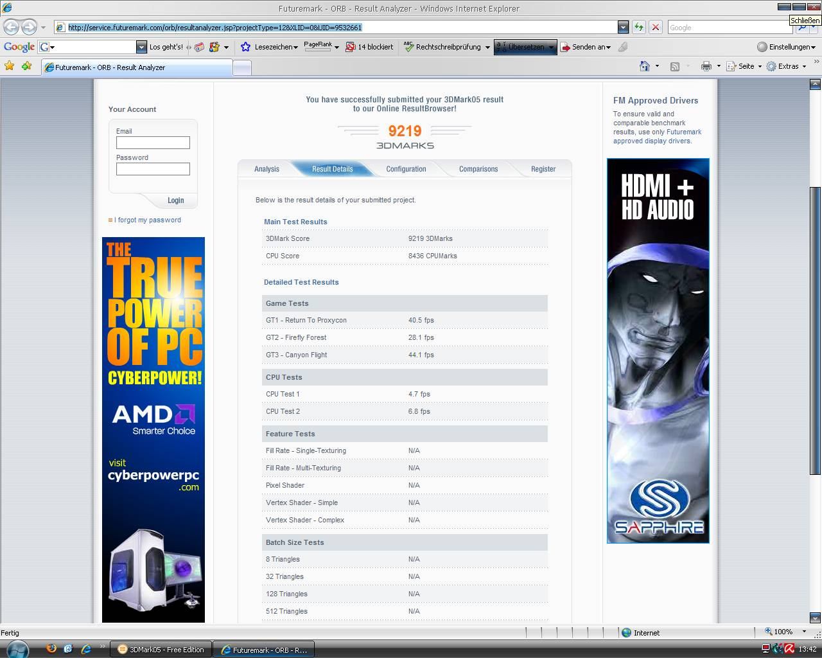Image resolution: width=822 pixels, height=658 pixels.
Task: Click the GT2 - Firefly Forest row
Action: click(x=405, y=337)
